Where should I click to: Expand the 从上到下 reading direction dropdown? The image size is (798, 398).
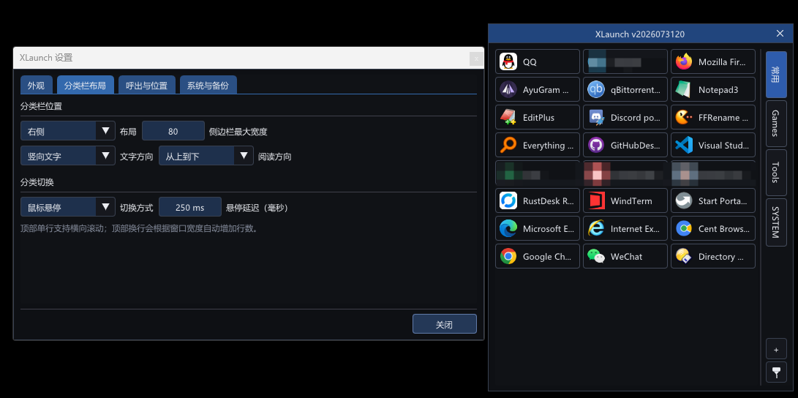point(206,156)
